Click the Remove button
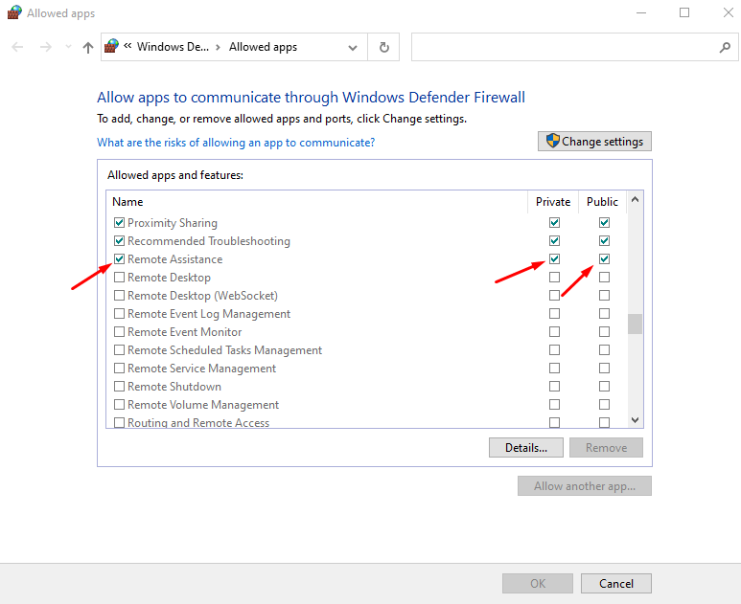The image size is (741, 604). coord(606,448)
